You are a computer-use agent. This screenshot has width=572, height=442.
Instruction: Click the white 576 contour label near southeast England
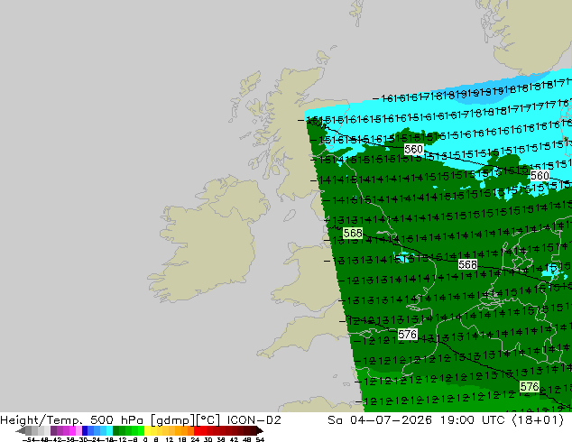(x=408, y=335)
